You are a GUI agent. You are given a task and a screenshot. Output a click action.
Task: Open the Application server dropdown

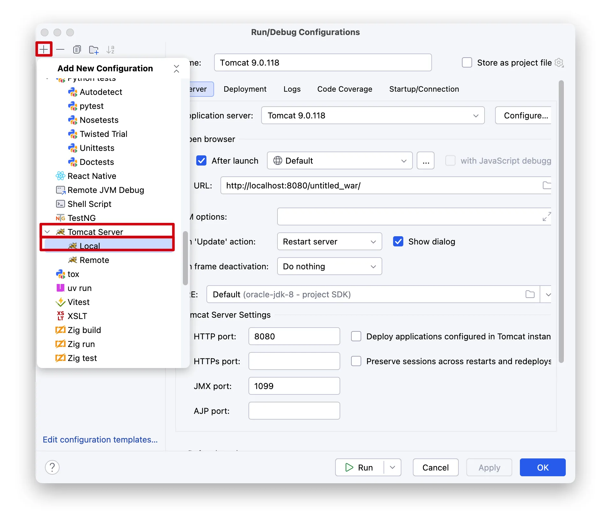373,115
